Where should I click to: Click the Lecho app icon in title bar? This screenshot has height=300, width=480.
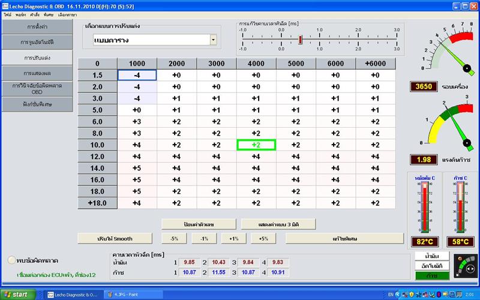5,6
